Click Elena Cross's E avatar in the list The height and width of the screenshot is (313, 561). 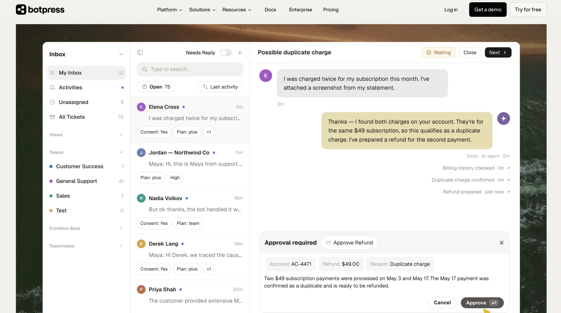click(141, 107)
